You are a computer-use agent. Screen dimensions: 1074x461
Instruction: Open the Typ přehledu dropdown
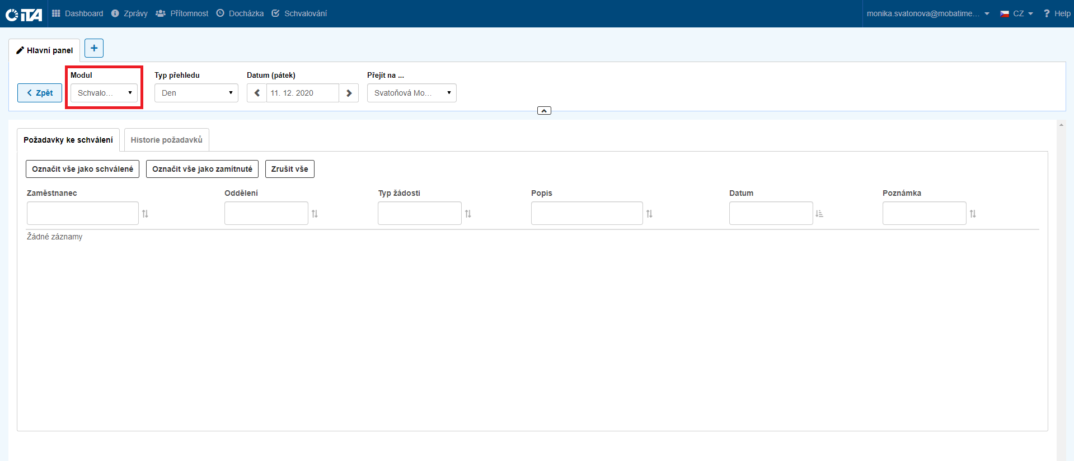click(196, 93)
